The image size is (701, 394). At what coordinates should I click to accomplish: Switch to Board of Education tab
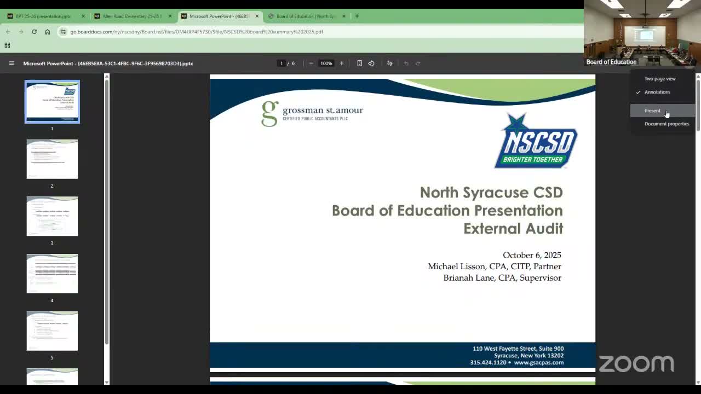[307, 16]
